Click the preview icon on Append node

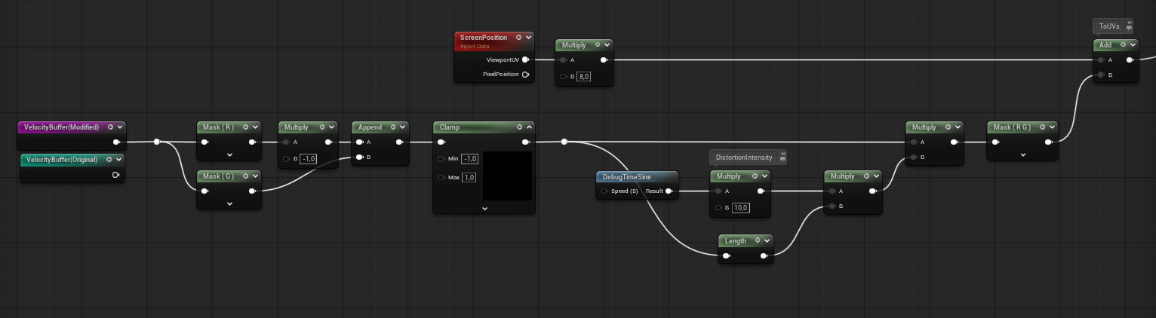[393, 127]
